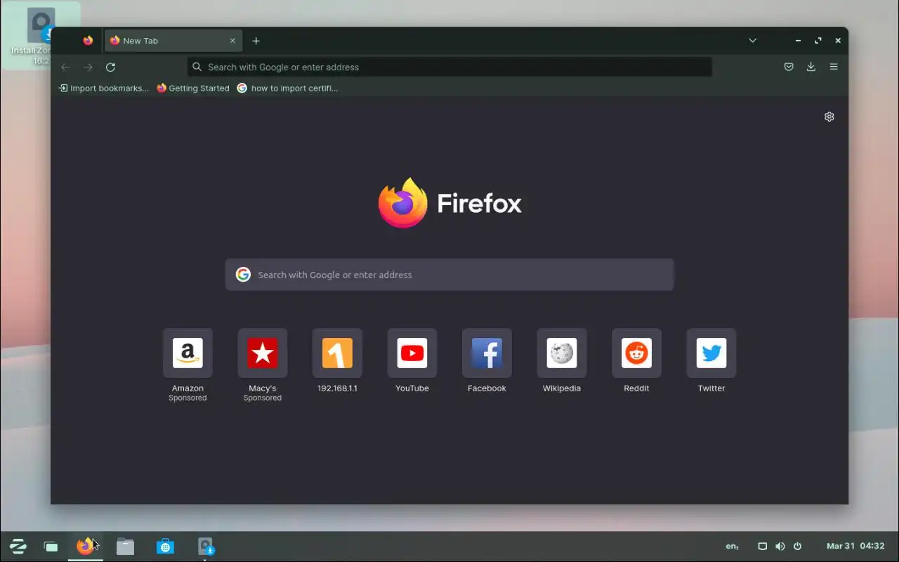Open the display tray icon

point(762,546)
